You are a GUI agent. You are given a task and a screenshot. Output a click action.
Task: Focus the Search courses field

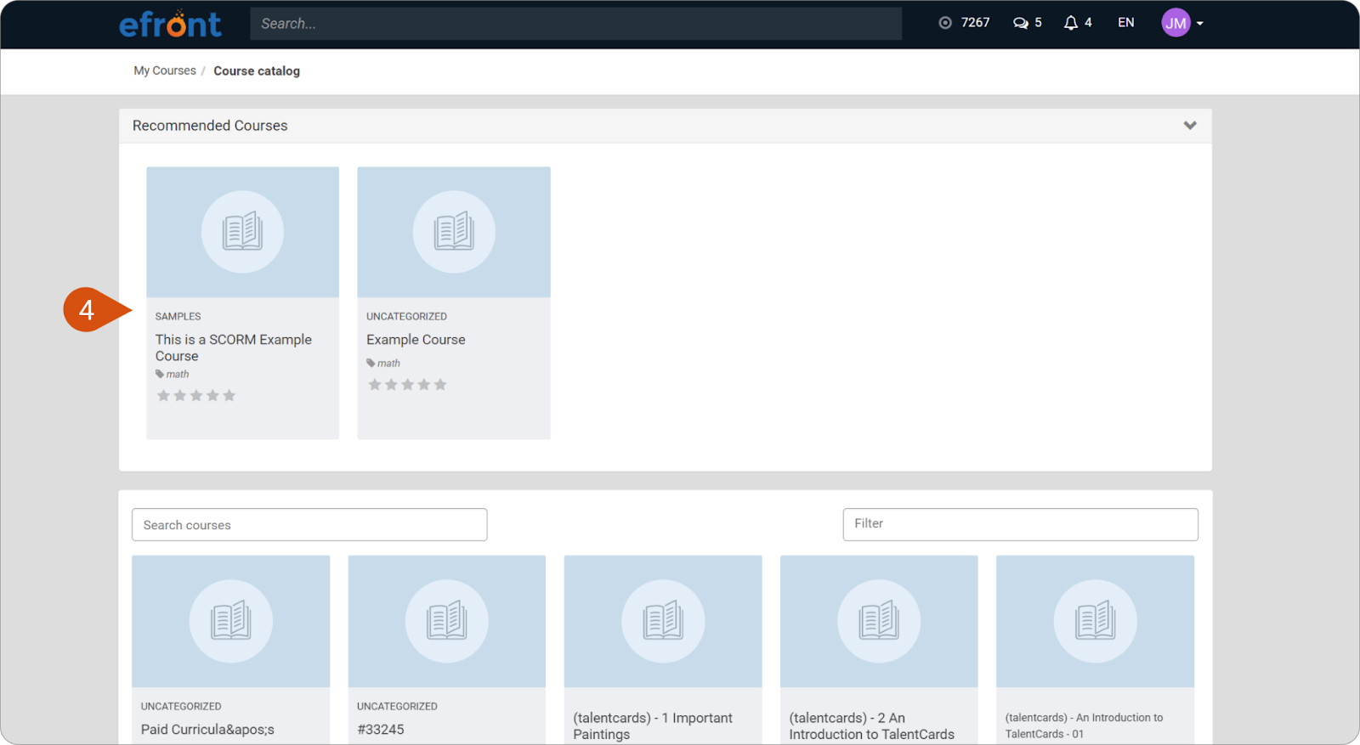pyautogui.click(x=309, y=525)
